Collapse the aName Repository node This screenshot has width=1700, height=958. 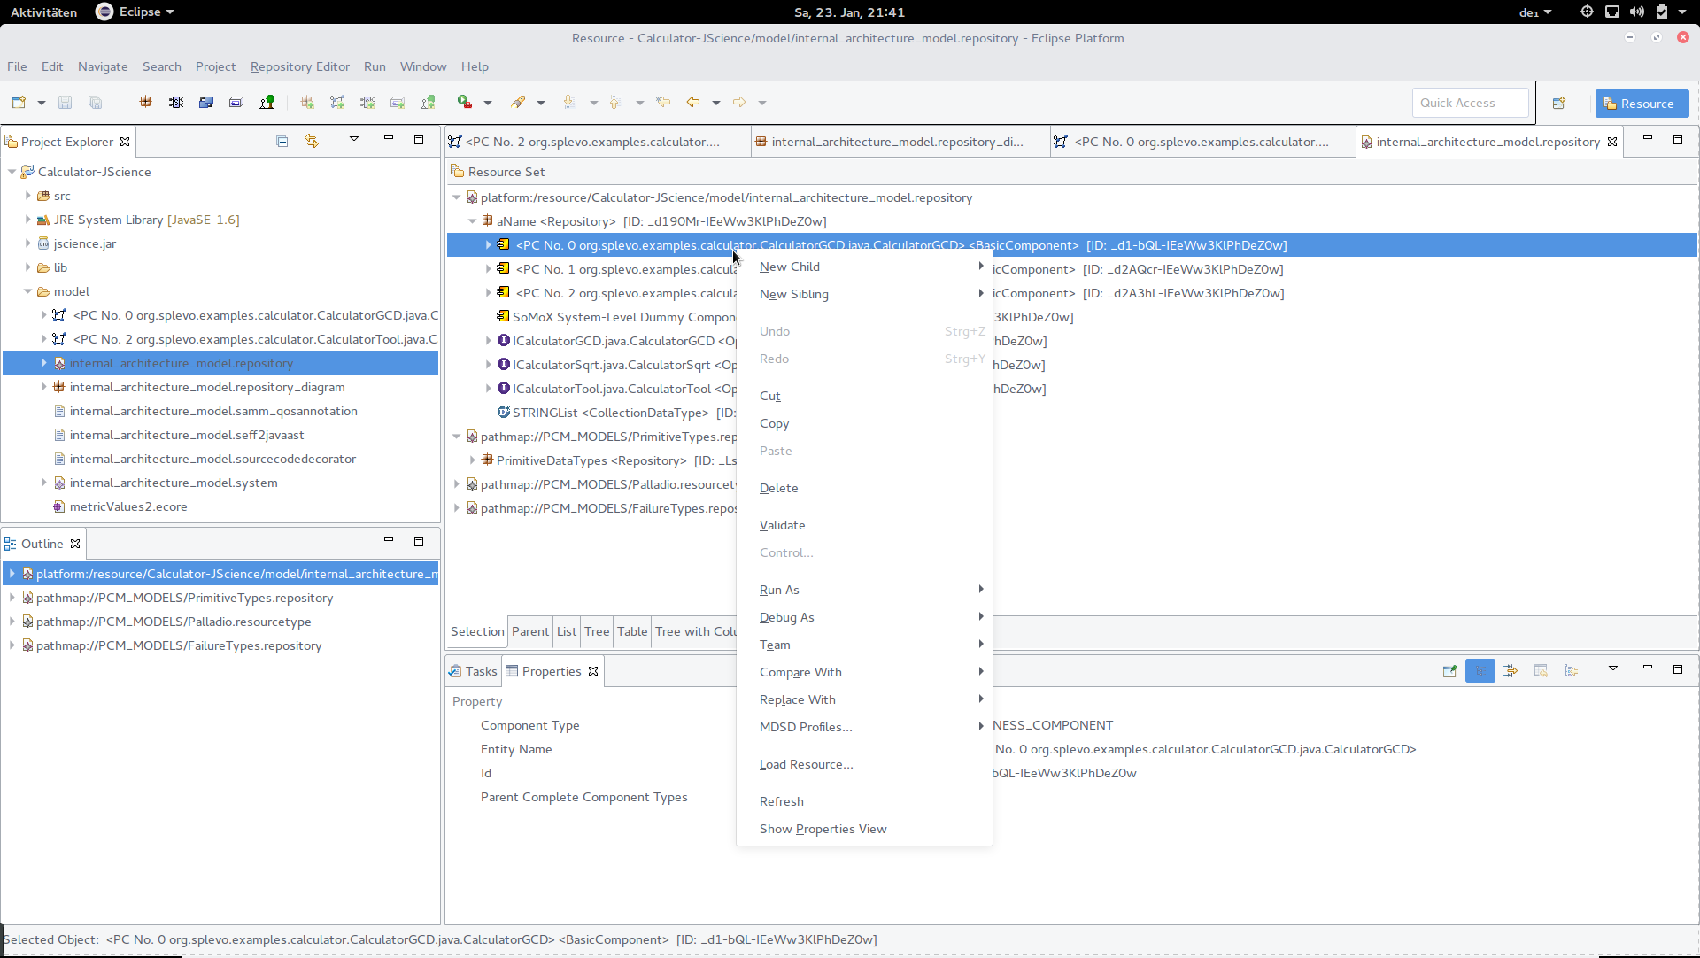click(472, 221)
